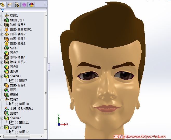Click the filter funnel icon
The image size is (171, 140).
pos(3,10)
